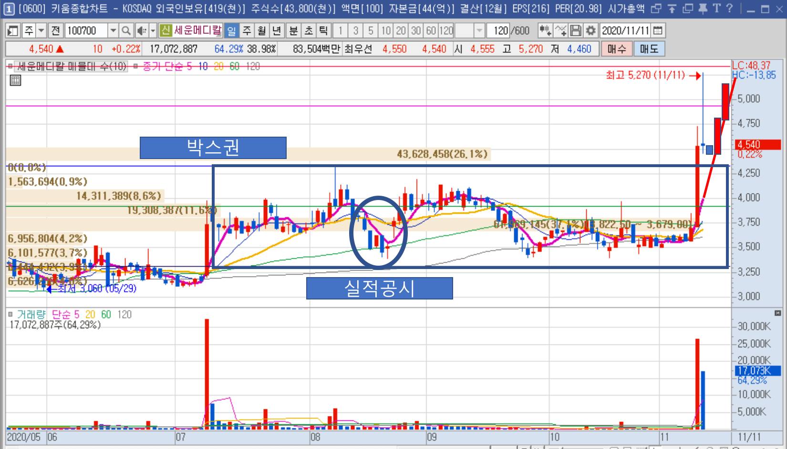Screen dimensions: 787x449
Task: Select the 주 weekly period
Action: coord(247,31)
